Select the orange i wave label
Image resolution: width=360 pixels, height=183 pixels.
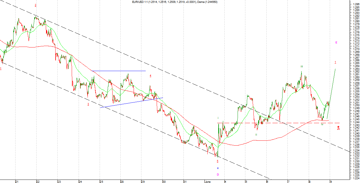pyautogui.click(x=218, y=118)
